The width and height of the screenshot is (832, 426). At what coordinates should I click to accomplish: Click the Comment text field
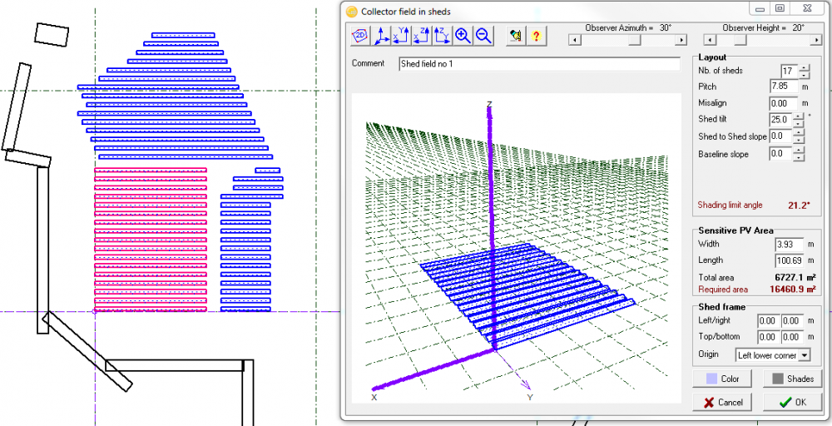pos(539,64)
